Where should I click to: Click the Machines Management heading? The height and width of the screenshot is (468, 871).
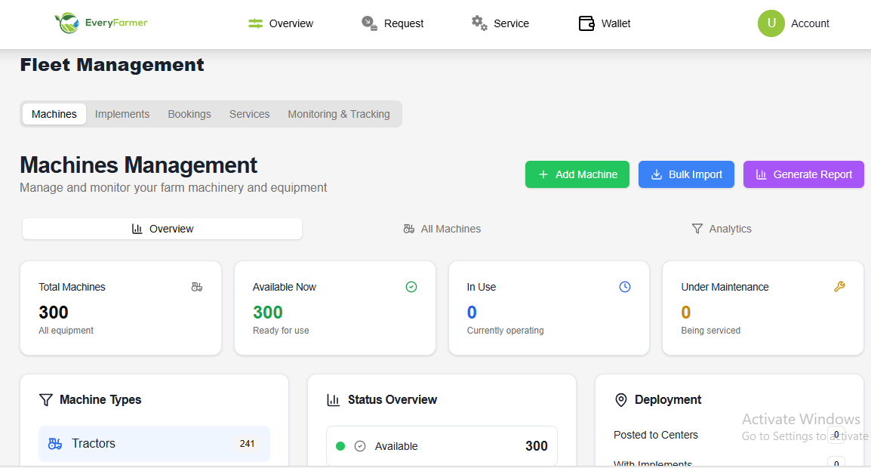[139, 165]
